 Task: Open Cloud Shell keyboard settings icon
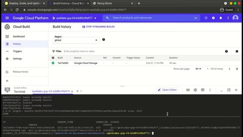(x=188, y=90)
